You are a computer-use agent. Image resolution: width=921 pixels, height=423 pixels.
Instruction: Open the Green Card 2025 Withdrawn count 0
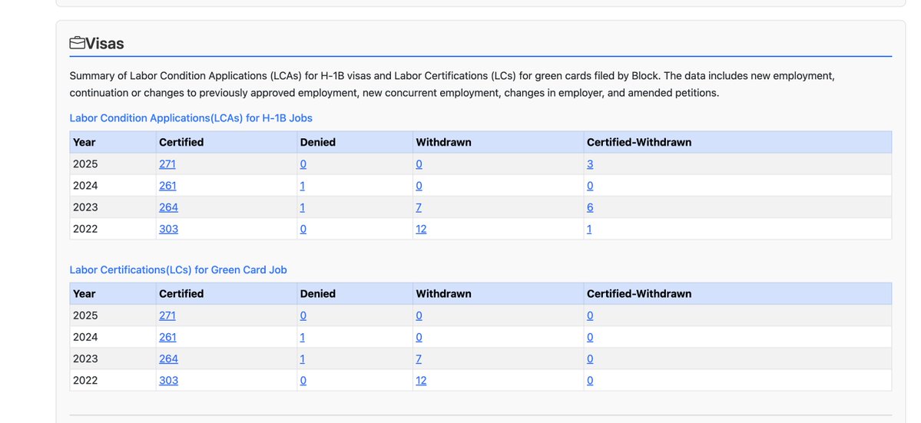(419, 316)
